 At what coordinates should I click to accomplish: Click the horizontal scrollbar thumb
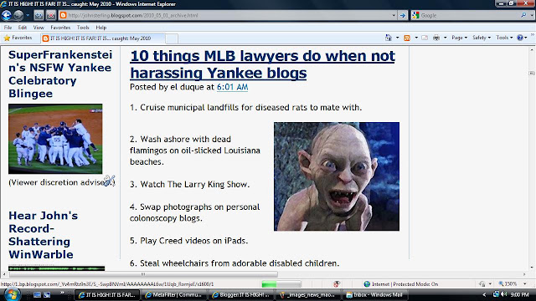143,274
